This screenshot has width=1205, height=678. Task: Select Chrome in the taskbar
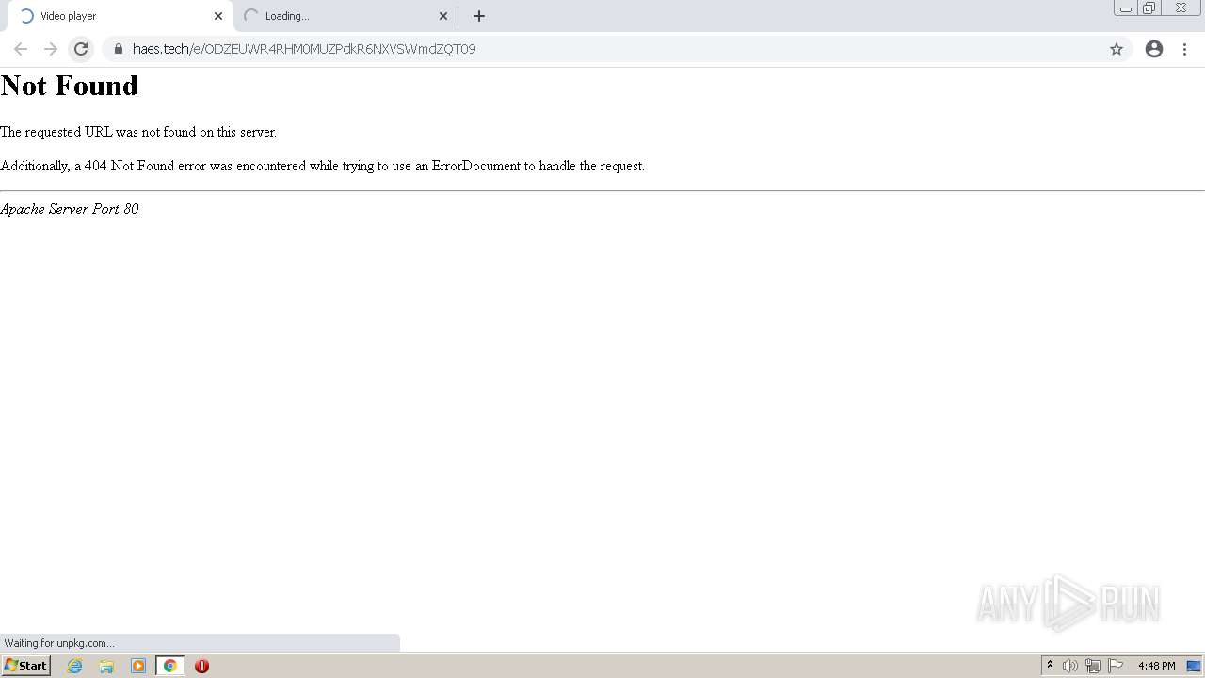170,666
